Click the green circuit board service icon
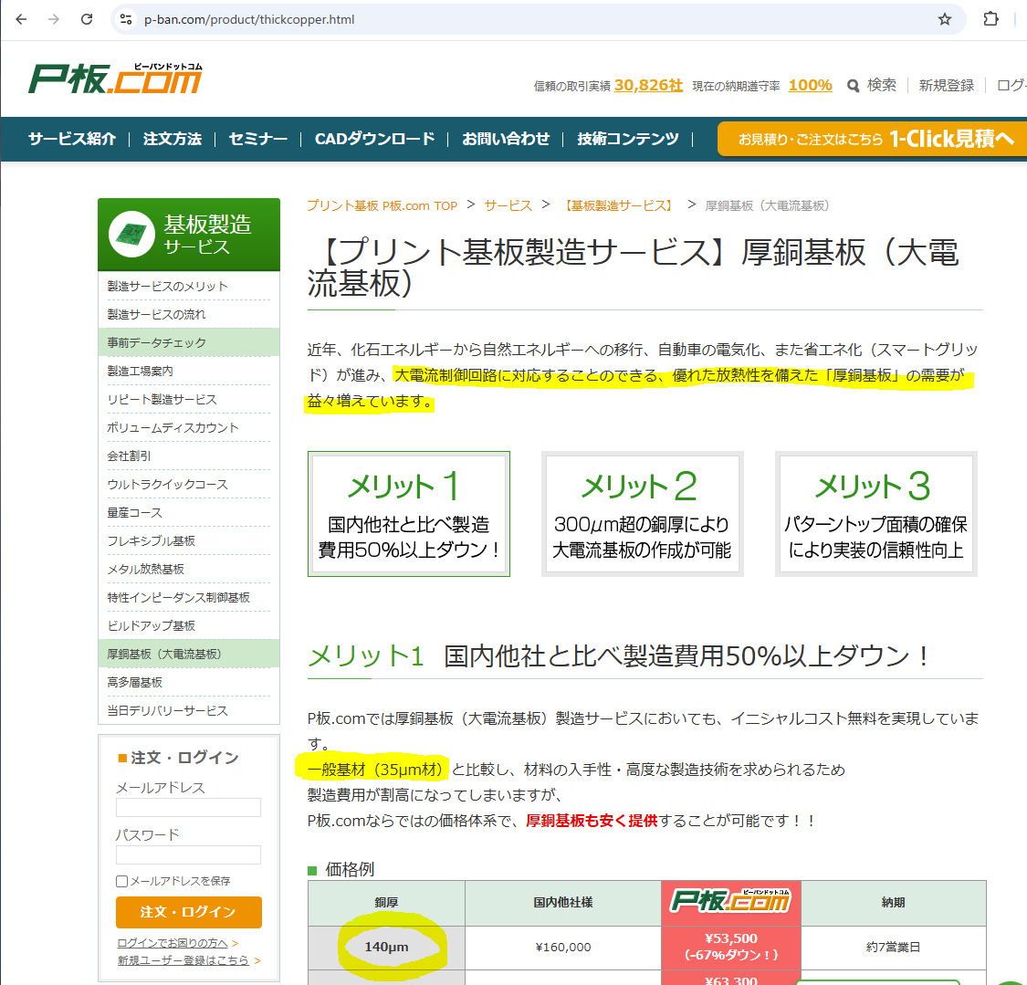1027x985 pixels. [x=131, y=235]
